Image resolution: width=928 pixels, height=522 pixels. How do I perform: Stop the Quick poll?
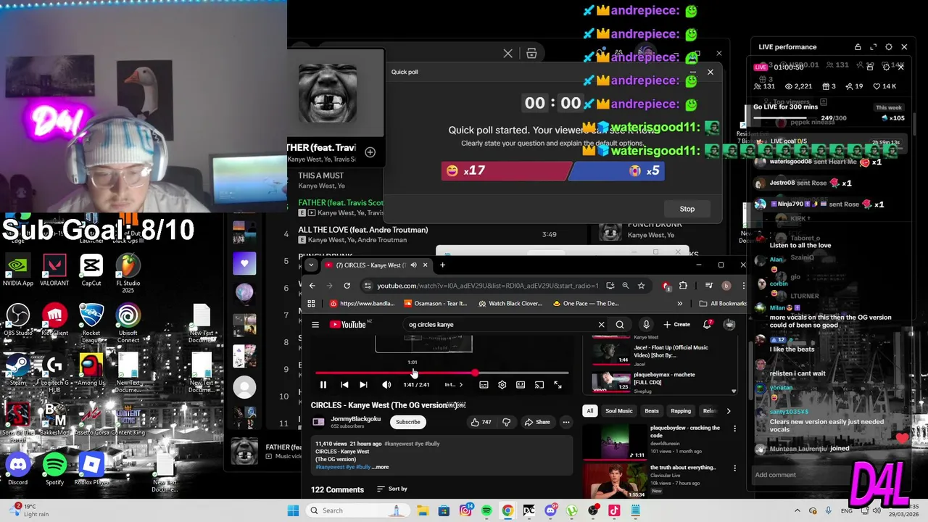(687, 209)
